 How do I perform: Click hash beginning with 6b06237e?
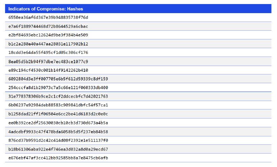click(x=58, y=105)
